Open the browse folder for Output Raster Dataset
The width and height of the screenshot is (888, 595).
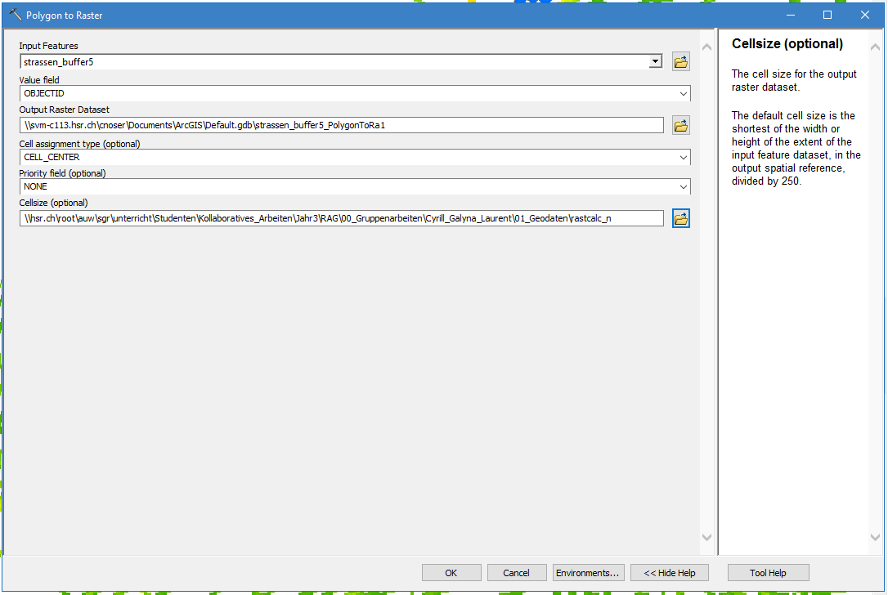680,125
